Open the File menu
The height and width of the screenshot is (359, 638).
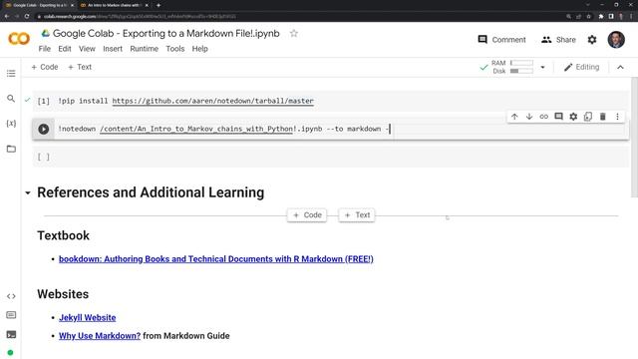(44, 49)
